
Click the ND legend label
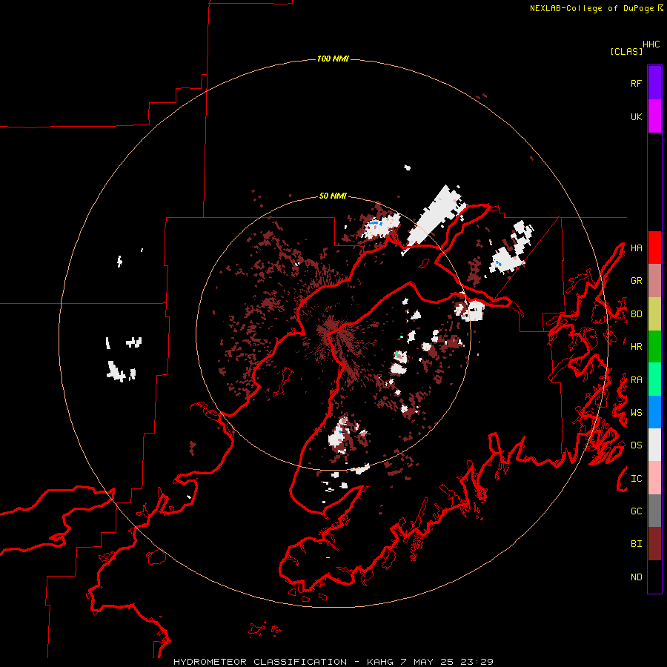636,577
